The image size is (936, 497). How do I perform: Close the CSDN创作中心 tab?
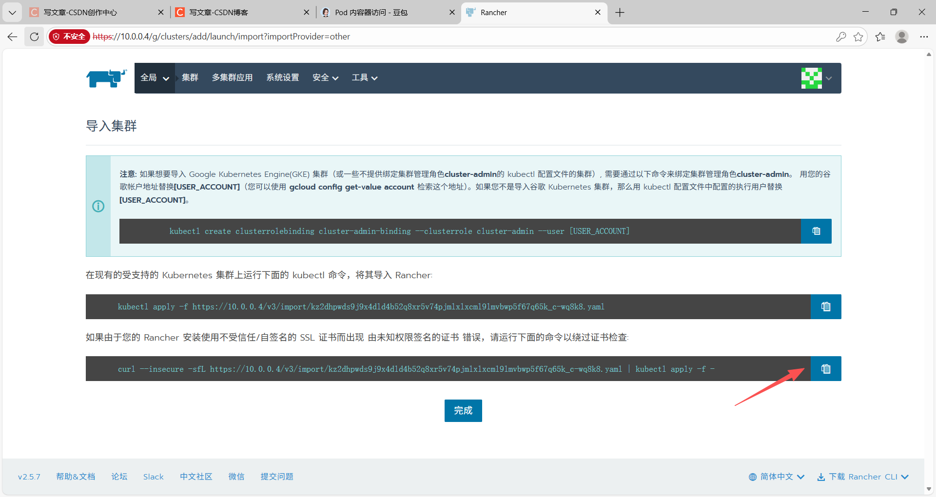[161, 13]
